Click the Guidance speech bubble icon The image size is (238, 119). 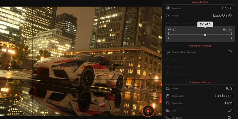[x=168, y=117]
